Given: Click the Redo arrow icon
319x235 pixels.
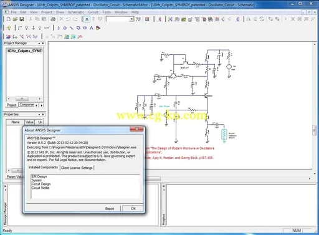Looking at the screenshot, I should pos(75,19).
